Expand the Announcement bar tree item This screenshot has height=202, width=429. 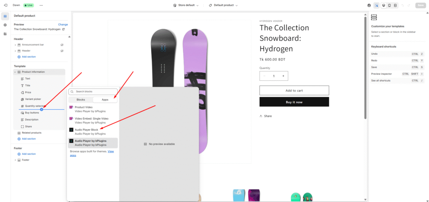click(15, 44)
